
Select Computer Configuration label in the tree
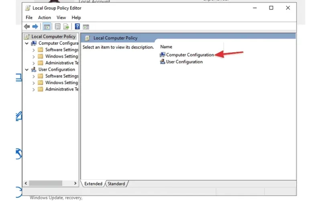pyautogui.click(x=58, y=43)
